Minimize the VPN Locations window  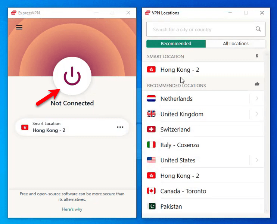click(230, 13)
